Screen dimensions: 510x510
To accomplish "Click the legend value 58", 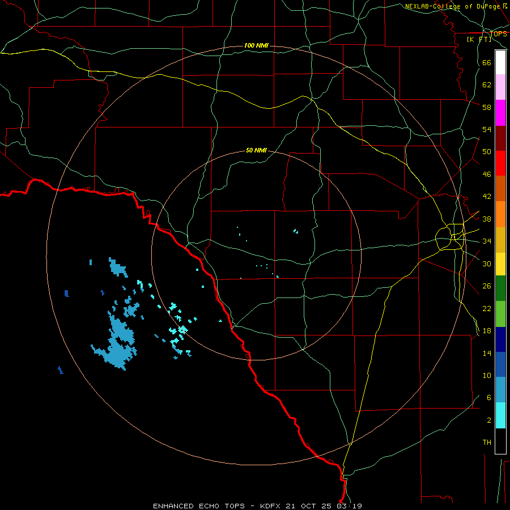I will (487, 107).
